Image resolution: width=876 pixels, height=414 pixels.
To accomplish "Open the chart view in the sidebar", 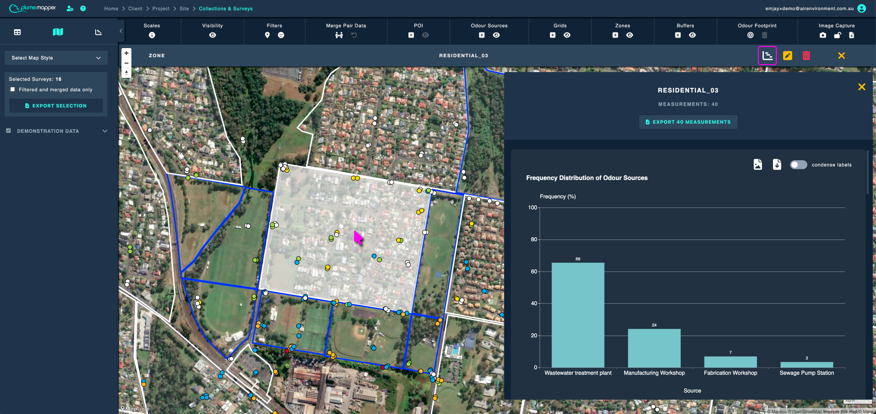I will pyautogui.click(x=98, y=32).
